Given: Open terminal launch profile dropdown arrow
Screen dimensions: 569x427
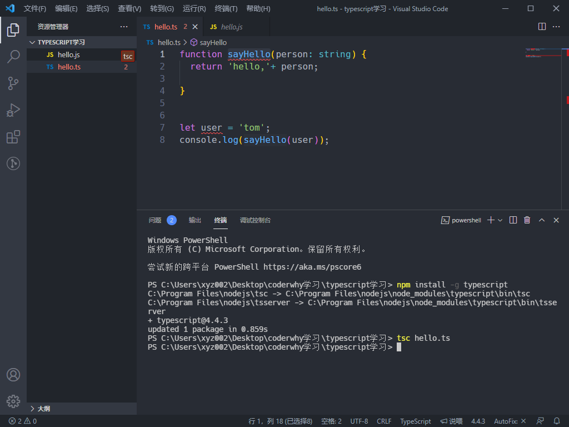Looking at the screenshot, I should pos(500,220).
